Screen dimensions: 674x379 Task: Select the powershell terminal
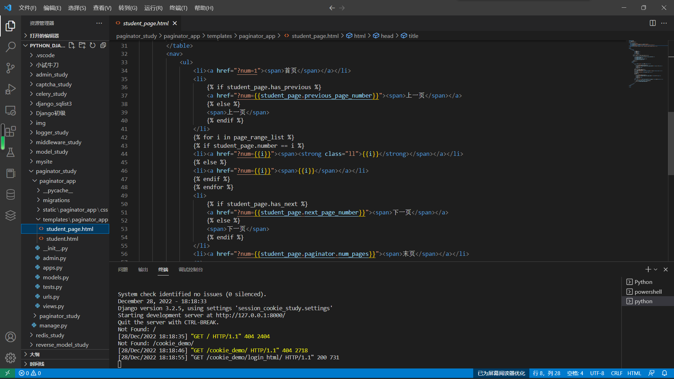tap(647, 292)
